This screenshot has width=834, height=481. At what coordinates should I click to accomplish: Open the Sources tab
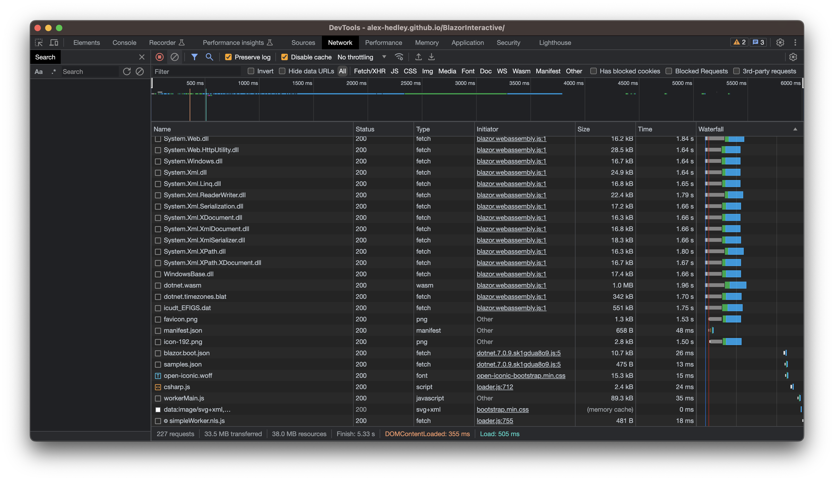303,43
